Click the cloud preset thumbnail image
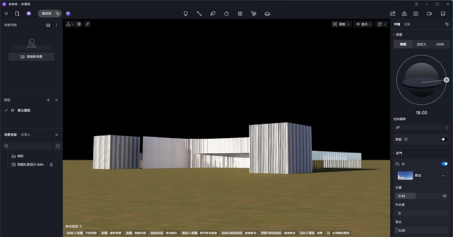This screenshot has height=237, width=453. pos(405,175)
